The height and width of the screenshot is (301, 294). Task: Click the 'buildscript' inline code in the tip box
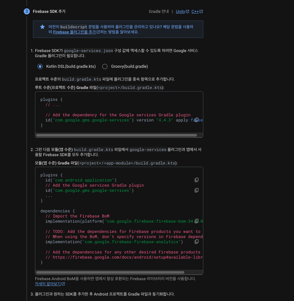(x=74, y=27)
